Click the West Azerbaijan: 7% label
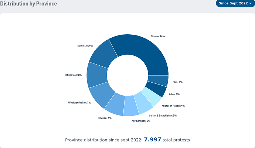255x148 pixels. coord(79,102)
